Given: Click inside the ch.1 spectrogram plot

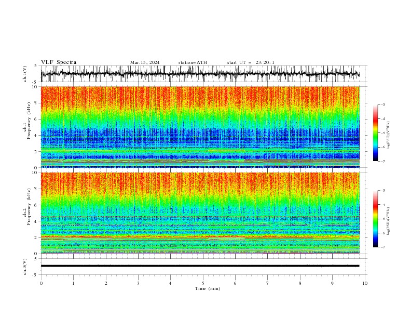Looking at the screenshot, I should (200, 127).
